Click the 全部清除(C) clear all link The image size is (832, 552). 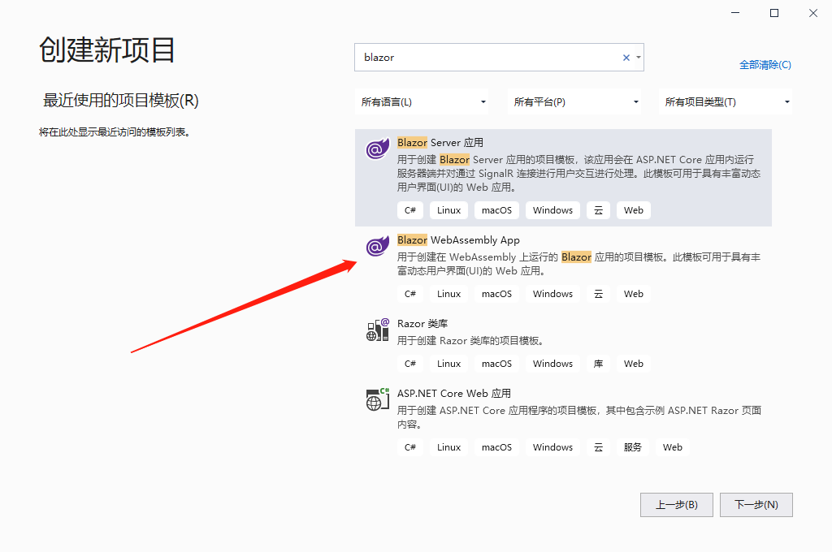pos(765,65)
